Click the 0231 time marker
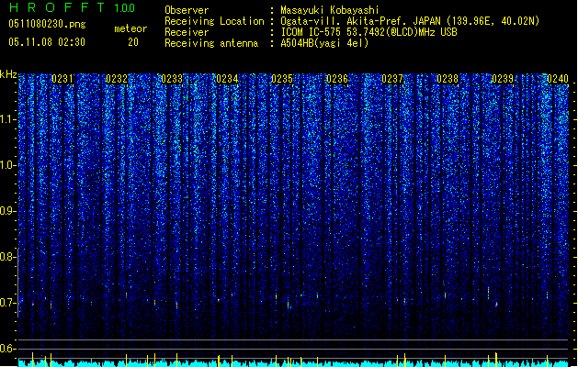This screenshot has height=367, width=578. [62, 79]
